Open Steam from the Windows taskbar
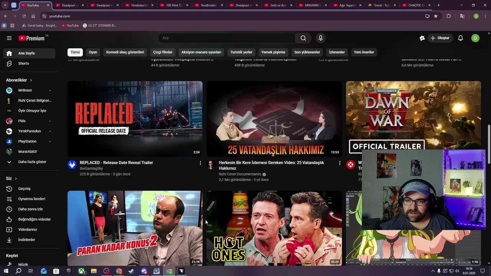The image size is (491, 276). [x=131, y=271]
